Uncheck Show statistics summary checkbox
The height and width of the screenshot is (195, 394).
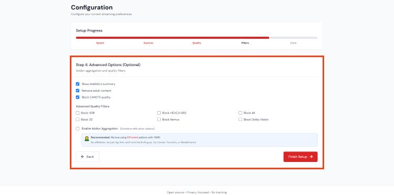(78, 84)
